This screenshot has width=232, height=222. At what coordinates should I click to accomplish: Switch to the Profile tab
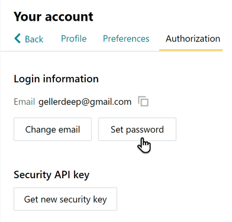74,38
